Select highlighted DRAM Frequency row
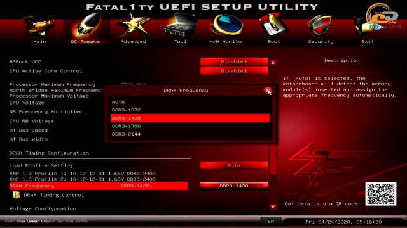Image resolution: width=407 pixels, height=228 pixels. pos(99,186)
